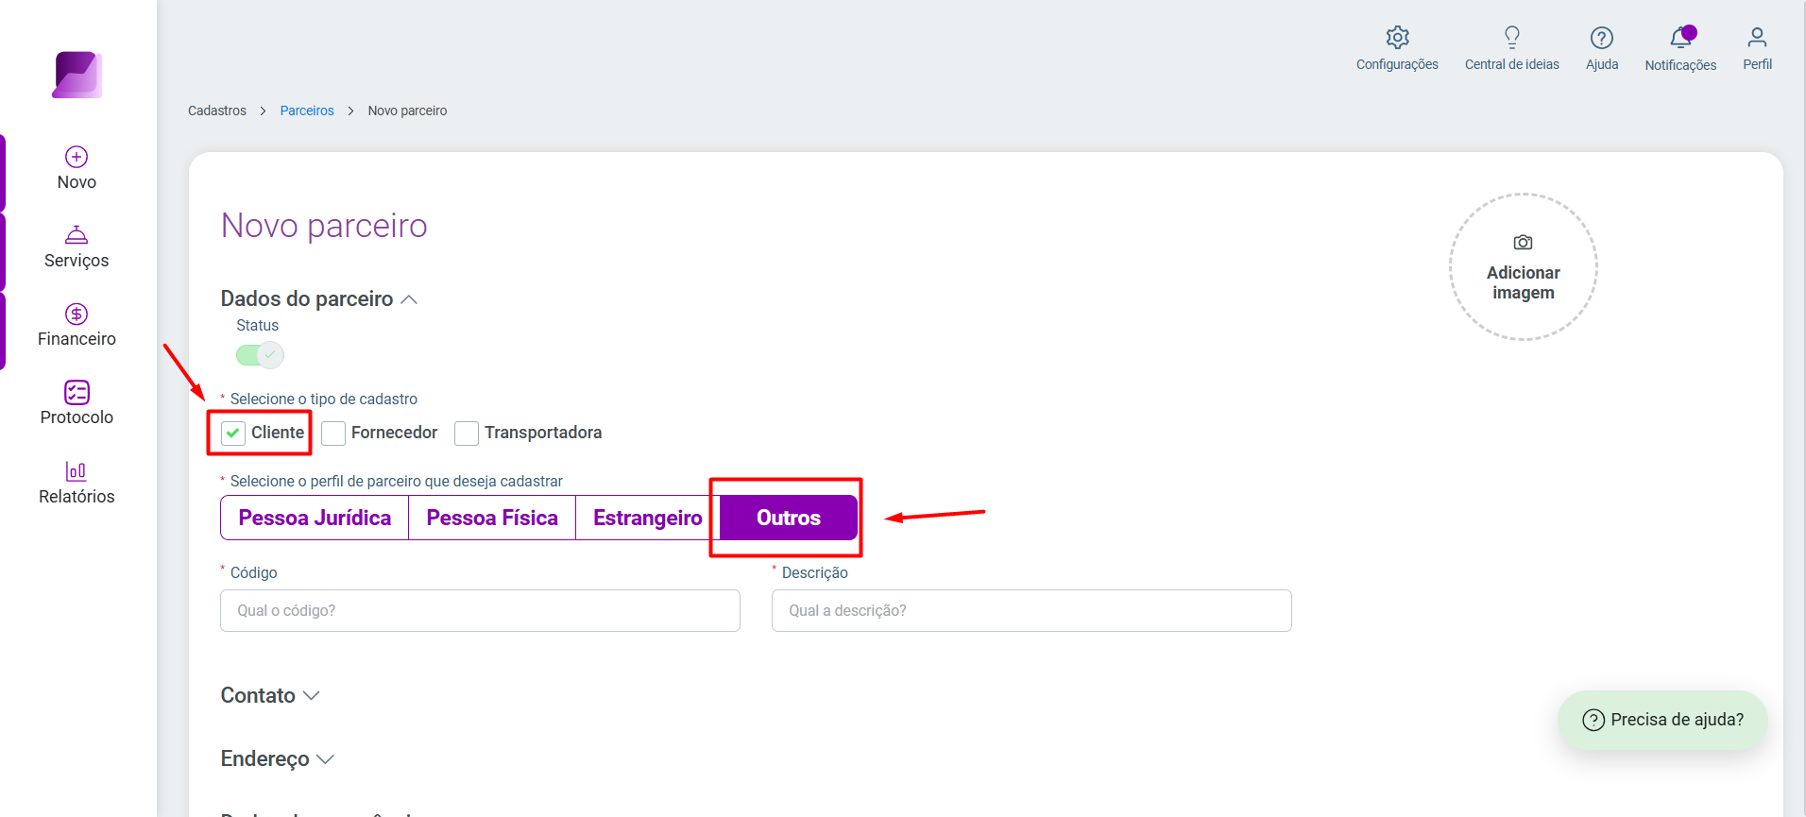
Task: Click question icon in Precisa de ajuda
Action: tap(1593, 720)
